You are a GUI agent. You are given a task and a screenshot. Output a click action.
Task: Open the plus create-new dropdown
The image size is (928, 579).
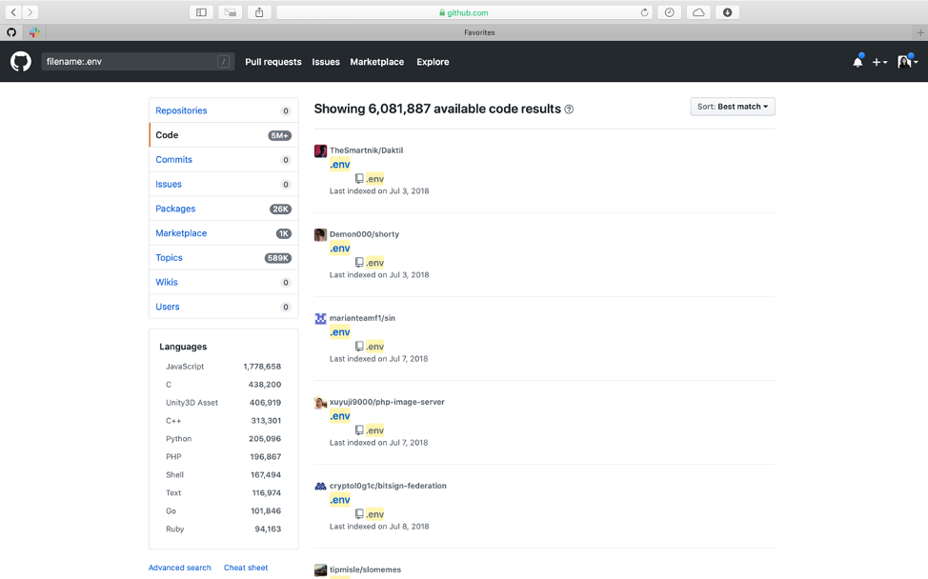879,62
